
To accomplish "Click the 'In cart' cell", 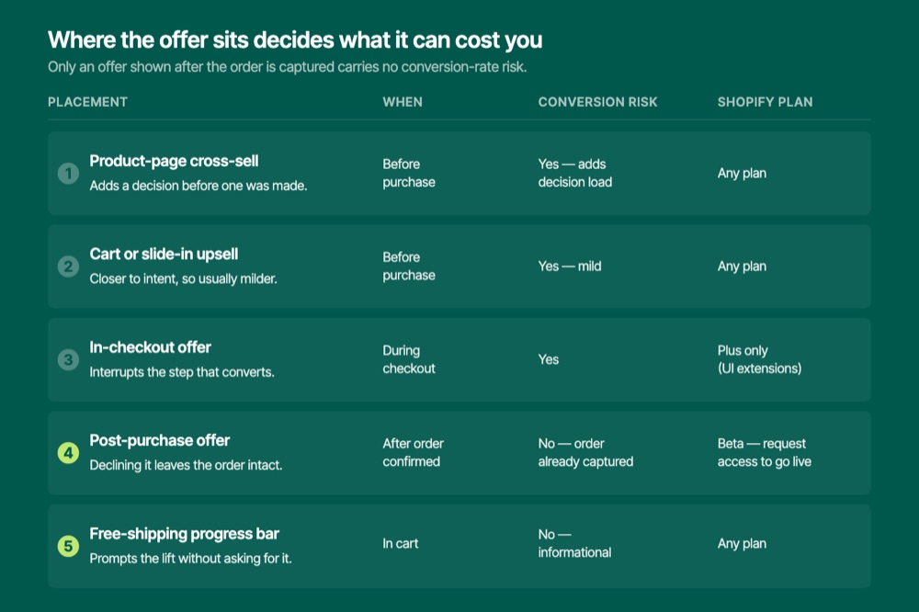I will coord(401,543).
